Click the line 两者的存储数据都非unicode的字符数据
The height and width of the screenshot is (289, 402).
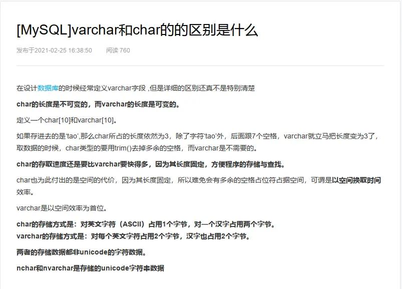[82, 252]
